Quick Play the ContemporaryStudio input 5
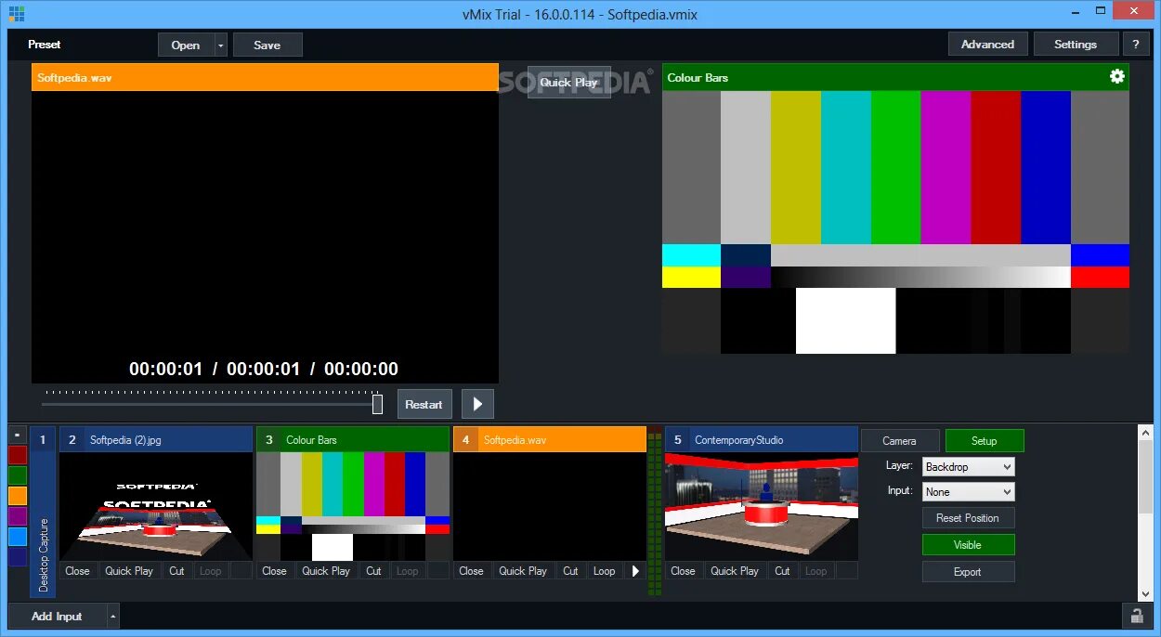Screen dimensions: 1161x637 (x=735, y=571)
